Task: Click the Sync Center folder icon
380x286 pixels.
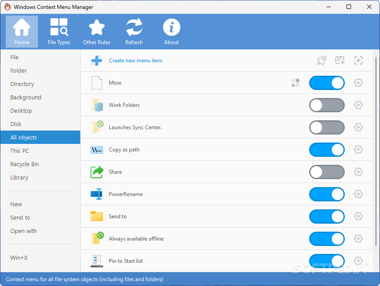Action: point(97,127)
